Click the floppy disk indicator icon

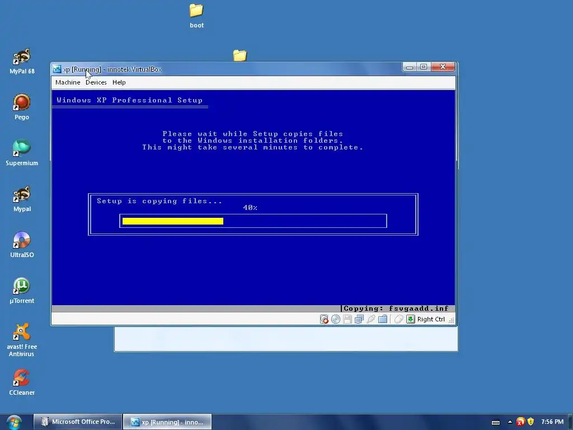(347, 319)
